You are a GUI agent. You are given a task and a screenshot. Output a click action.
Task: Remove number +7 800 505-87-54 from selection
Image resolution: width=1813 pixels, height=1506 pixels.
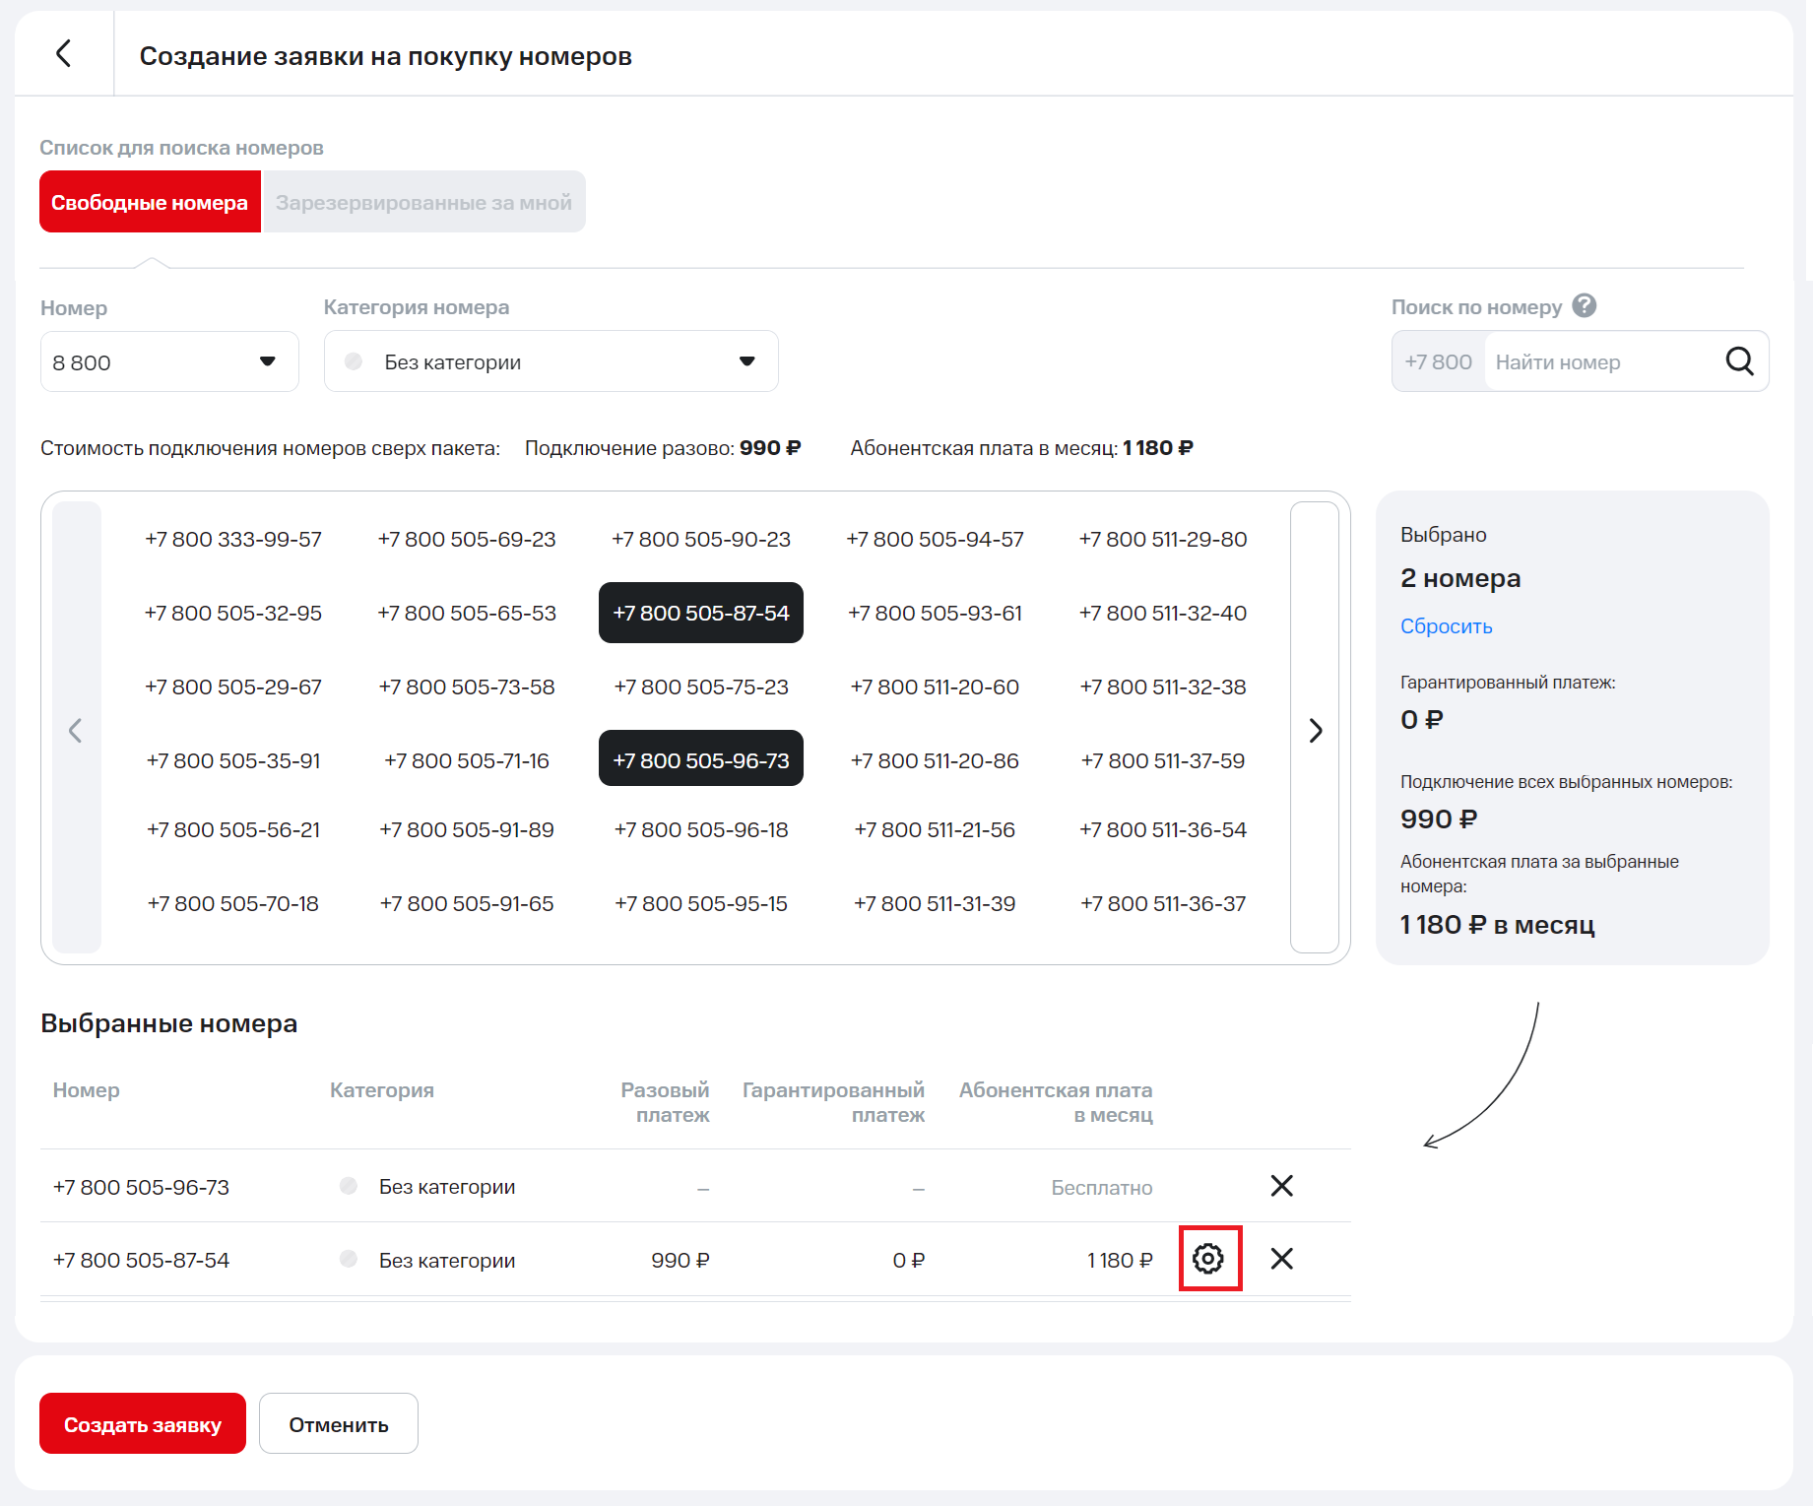point(1281,1259)
